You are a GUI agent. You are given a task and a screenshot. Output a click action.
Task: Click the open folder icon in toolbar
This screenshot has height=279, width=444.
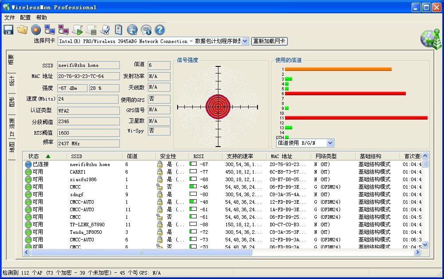[x=22, y=30]
